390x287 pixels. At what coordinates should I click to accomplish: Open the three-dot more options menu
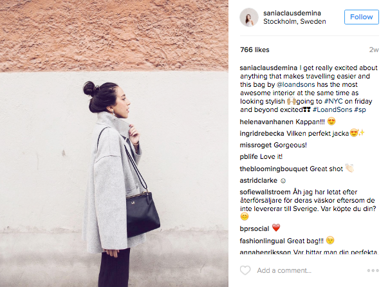click(x=373, y=270)
